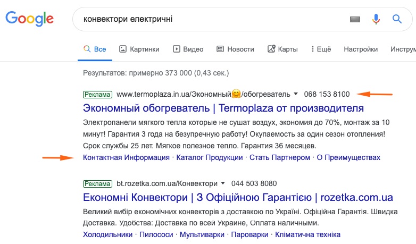Click 'Реклама' badge on rozetka ad

97,183
